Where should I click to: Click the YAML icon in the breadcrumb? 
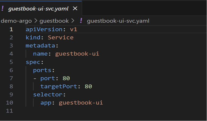(x=81, y=21)
